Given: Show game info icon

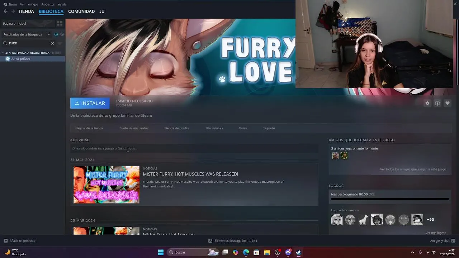Looking at the screenshot, I should click(437, 103).
